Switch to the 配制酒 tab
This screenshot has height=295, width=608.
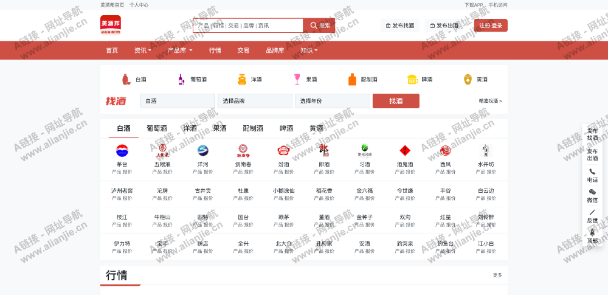point(253,128)
